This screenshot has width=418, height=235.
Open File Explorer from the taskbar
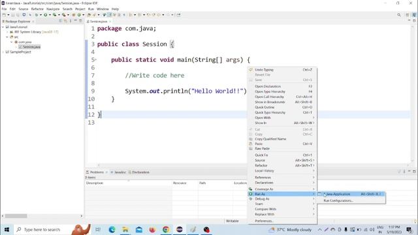(125, 229)
